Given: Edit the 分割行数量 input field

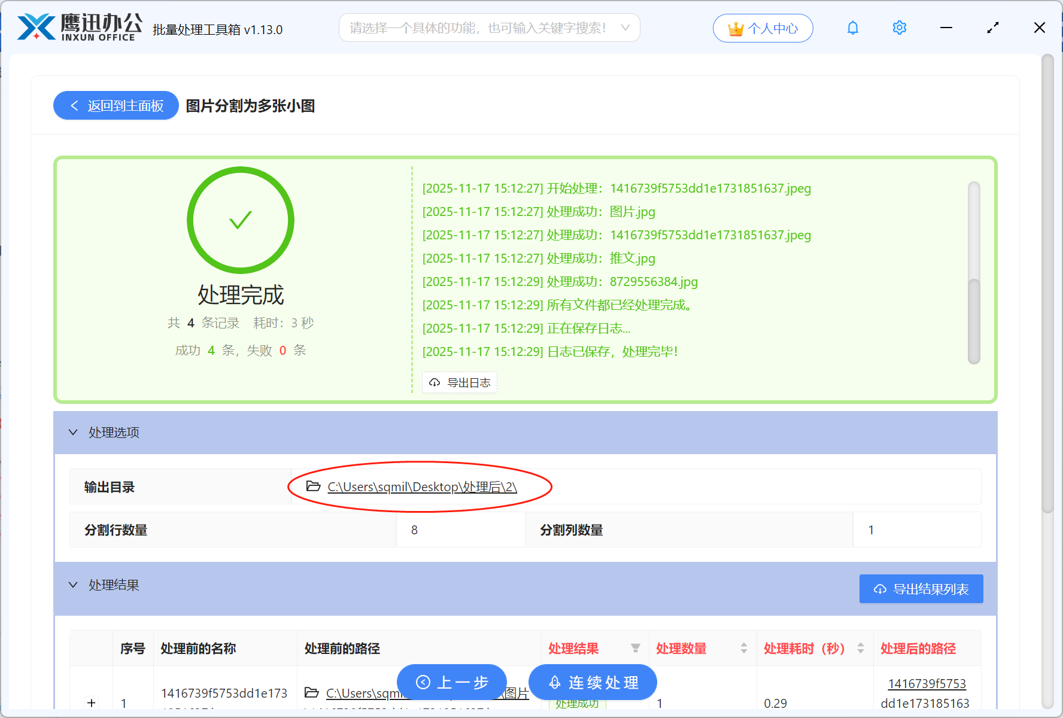Looking at the screenshot, I should 461,530.
